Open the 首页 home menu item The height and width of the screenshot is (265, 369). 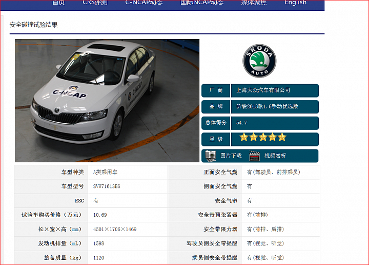pyautogui.click(x=58, y=3)
